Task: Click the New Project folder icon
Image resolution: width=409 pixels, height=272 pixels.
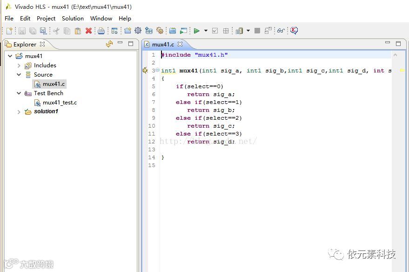Action: 127,31
